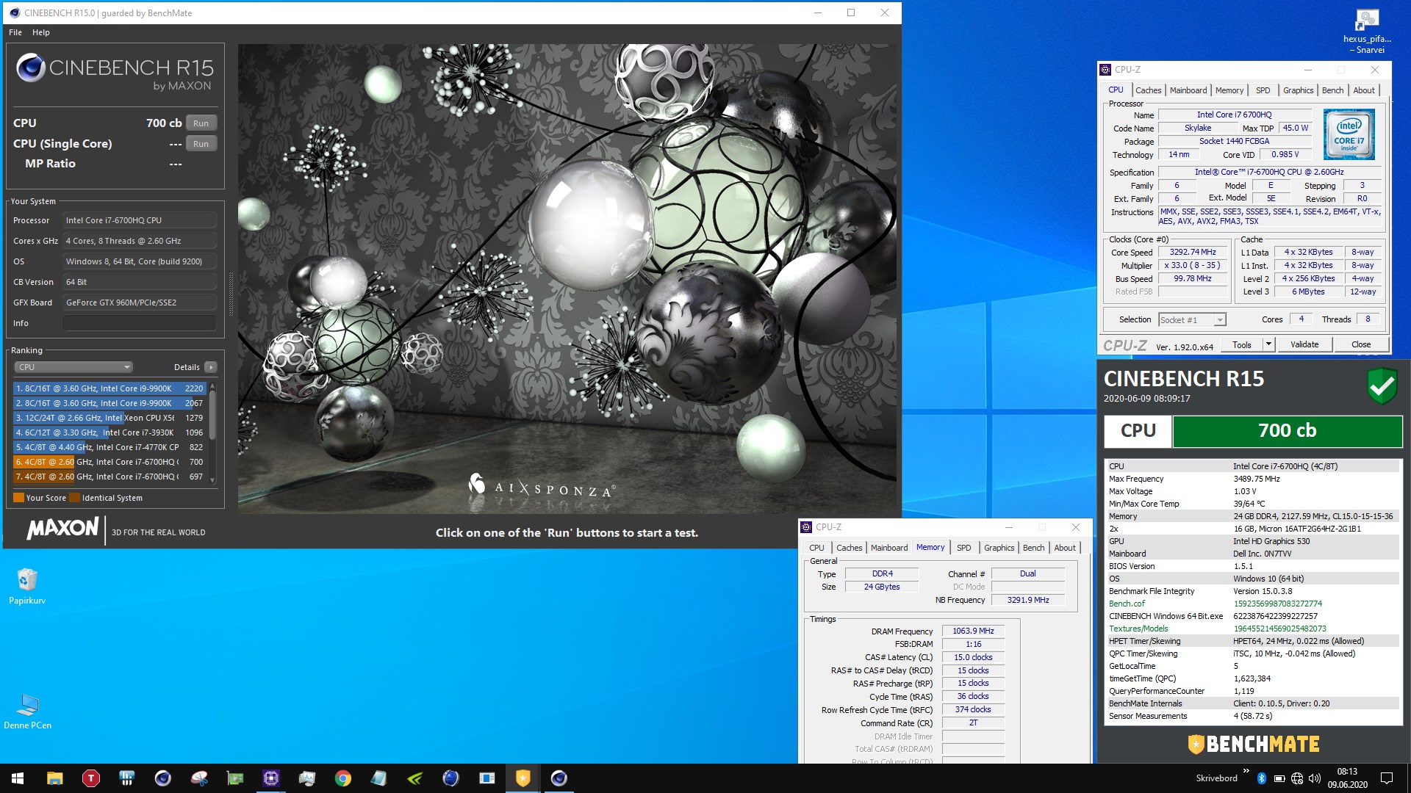1411x793 pixels.
Task: Click the Intel Core i7 logo in CPU-Z
Action: point(1349,134)
